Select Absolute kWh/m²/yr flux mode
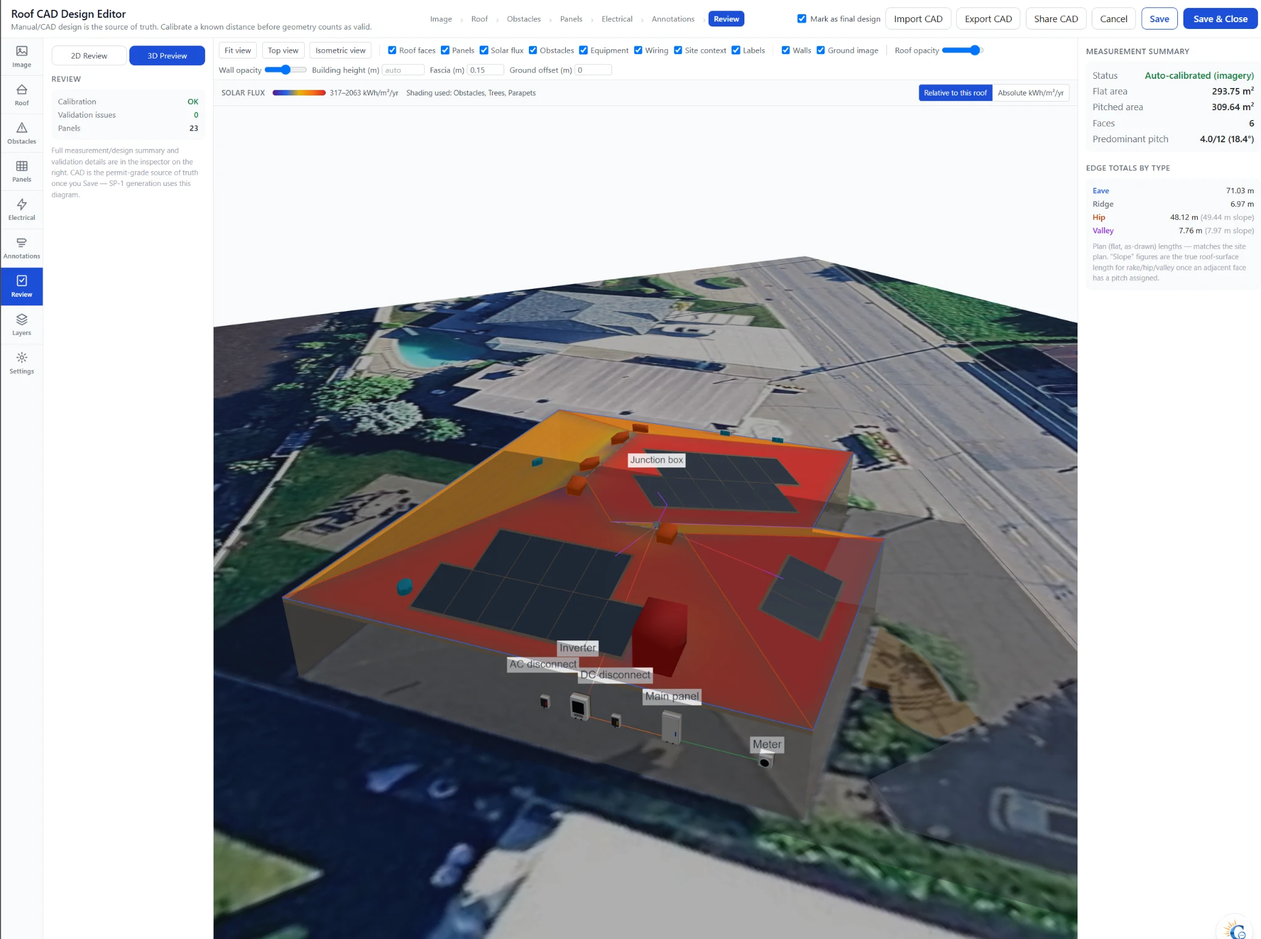The width and height of the screenshot is (1261, 939). coord(1030,93)
